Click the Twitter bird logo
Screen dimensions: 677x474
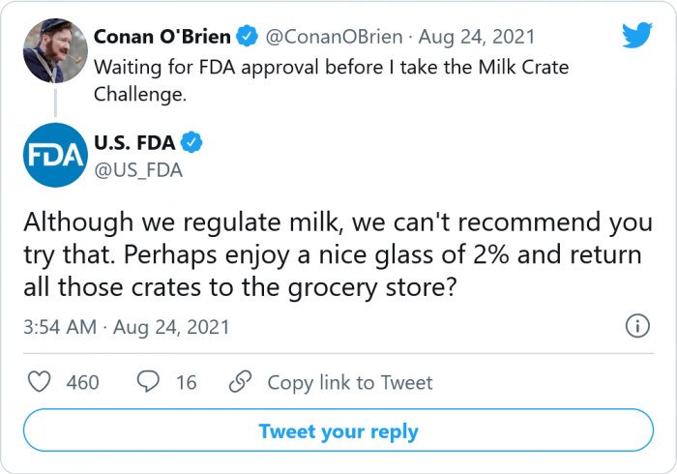click(636, 37)
